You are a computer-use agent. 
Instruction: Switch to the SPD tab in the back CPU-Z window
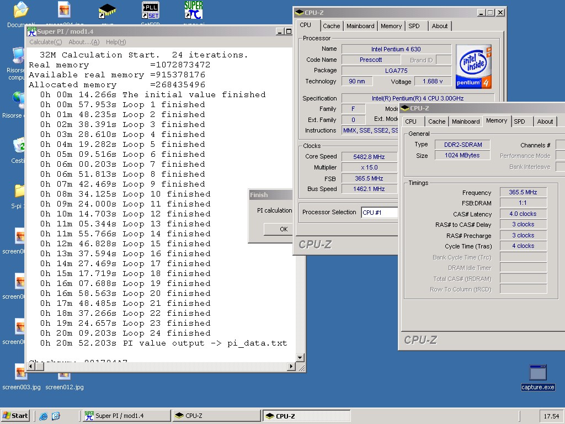[x=414, y=26]
